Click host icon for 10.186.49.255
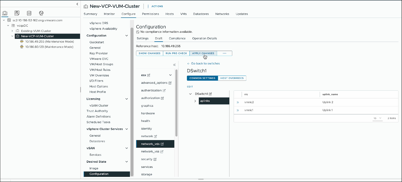 click(x=22, y=42)
